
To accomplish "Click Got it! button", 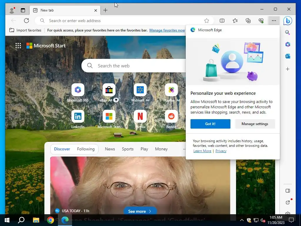I will point(210,124).
